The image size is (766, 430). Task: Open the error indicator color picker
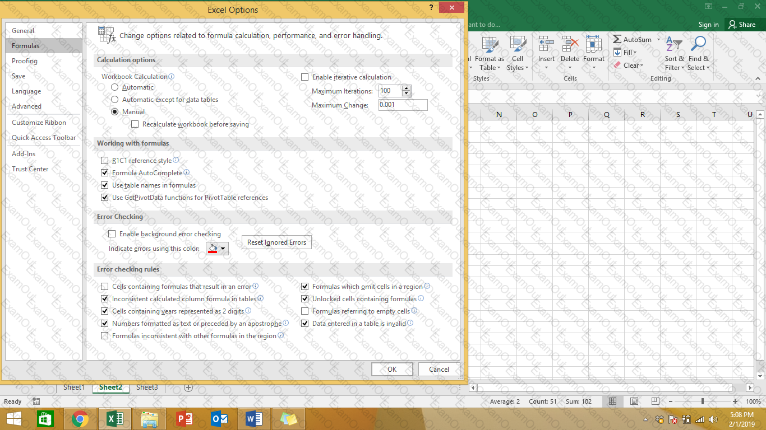pos(217,249)
